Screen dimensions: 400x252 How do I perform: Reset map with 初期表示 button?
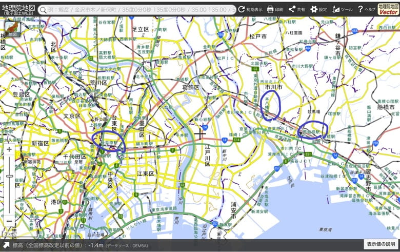coord(250,9)
